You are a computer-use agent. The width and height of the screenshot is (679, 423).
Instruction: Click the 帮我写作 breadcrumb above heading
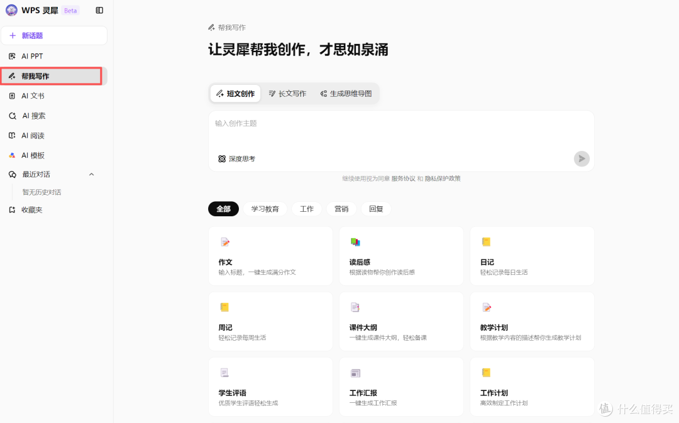[x=227, y=28]
